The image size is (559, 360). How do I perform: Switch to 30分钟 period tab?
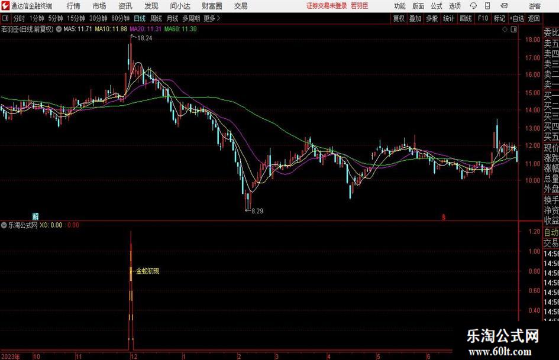pos(98,18)
